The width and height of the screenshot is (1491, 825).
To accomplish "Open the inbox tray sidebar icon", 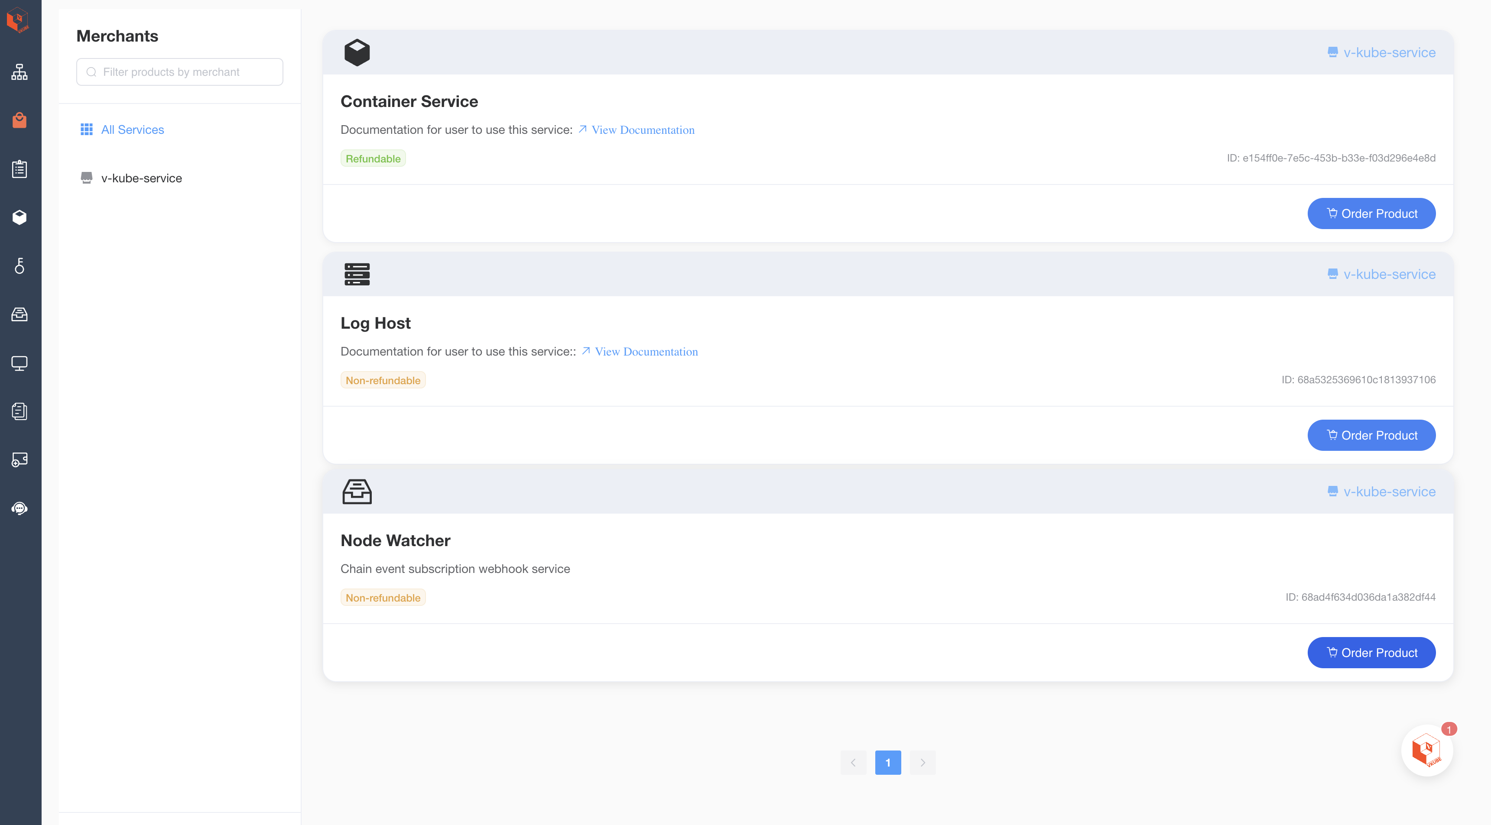I will (19, 314).
